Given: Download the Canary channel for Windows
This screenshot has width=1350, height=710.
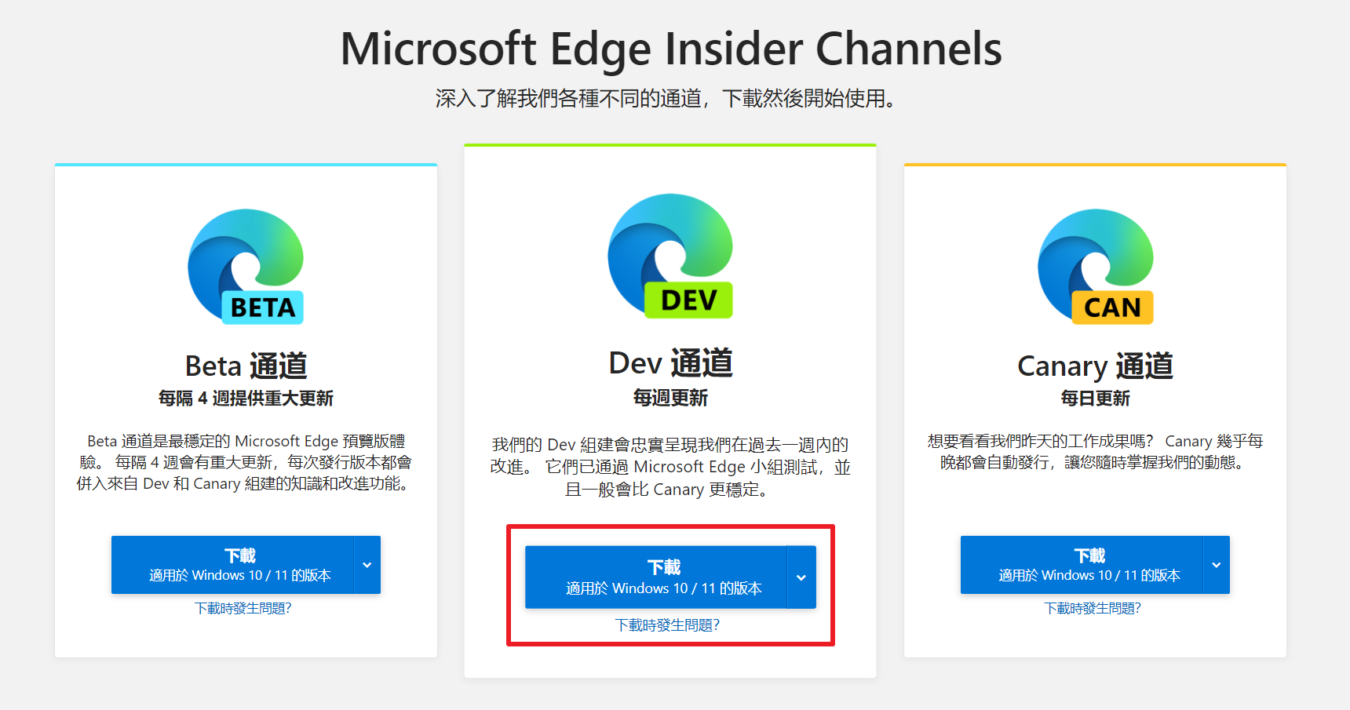Looking at the screenshot, I should pyautogui.click(x=1082, y=565).
